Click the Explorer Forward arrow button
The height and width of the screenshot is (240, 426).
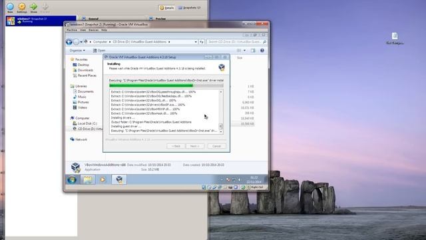[76, 42]
